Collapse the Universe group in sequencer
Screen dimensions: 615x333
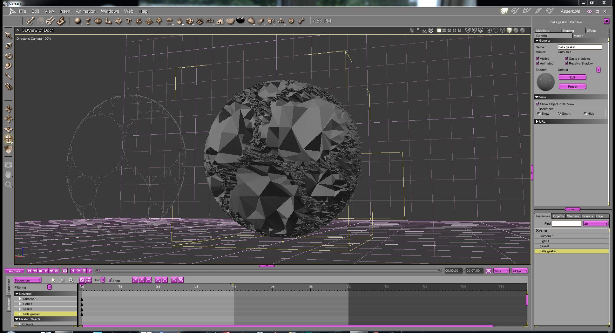(17, 294)
